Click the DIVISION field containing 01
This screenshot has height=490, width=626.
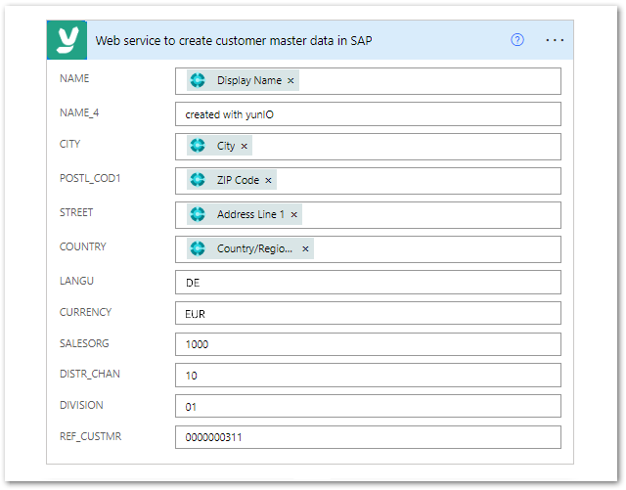pos(368,406)
